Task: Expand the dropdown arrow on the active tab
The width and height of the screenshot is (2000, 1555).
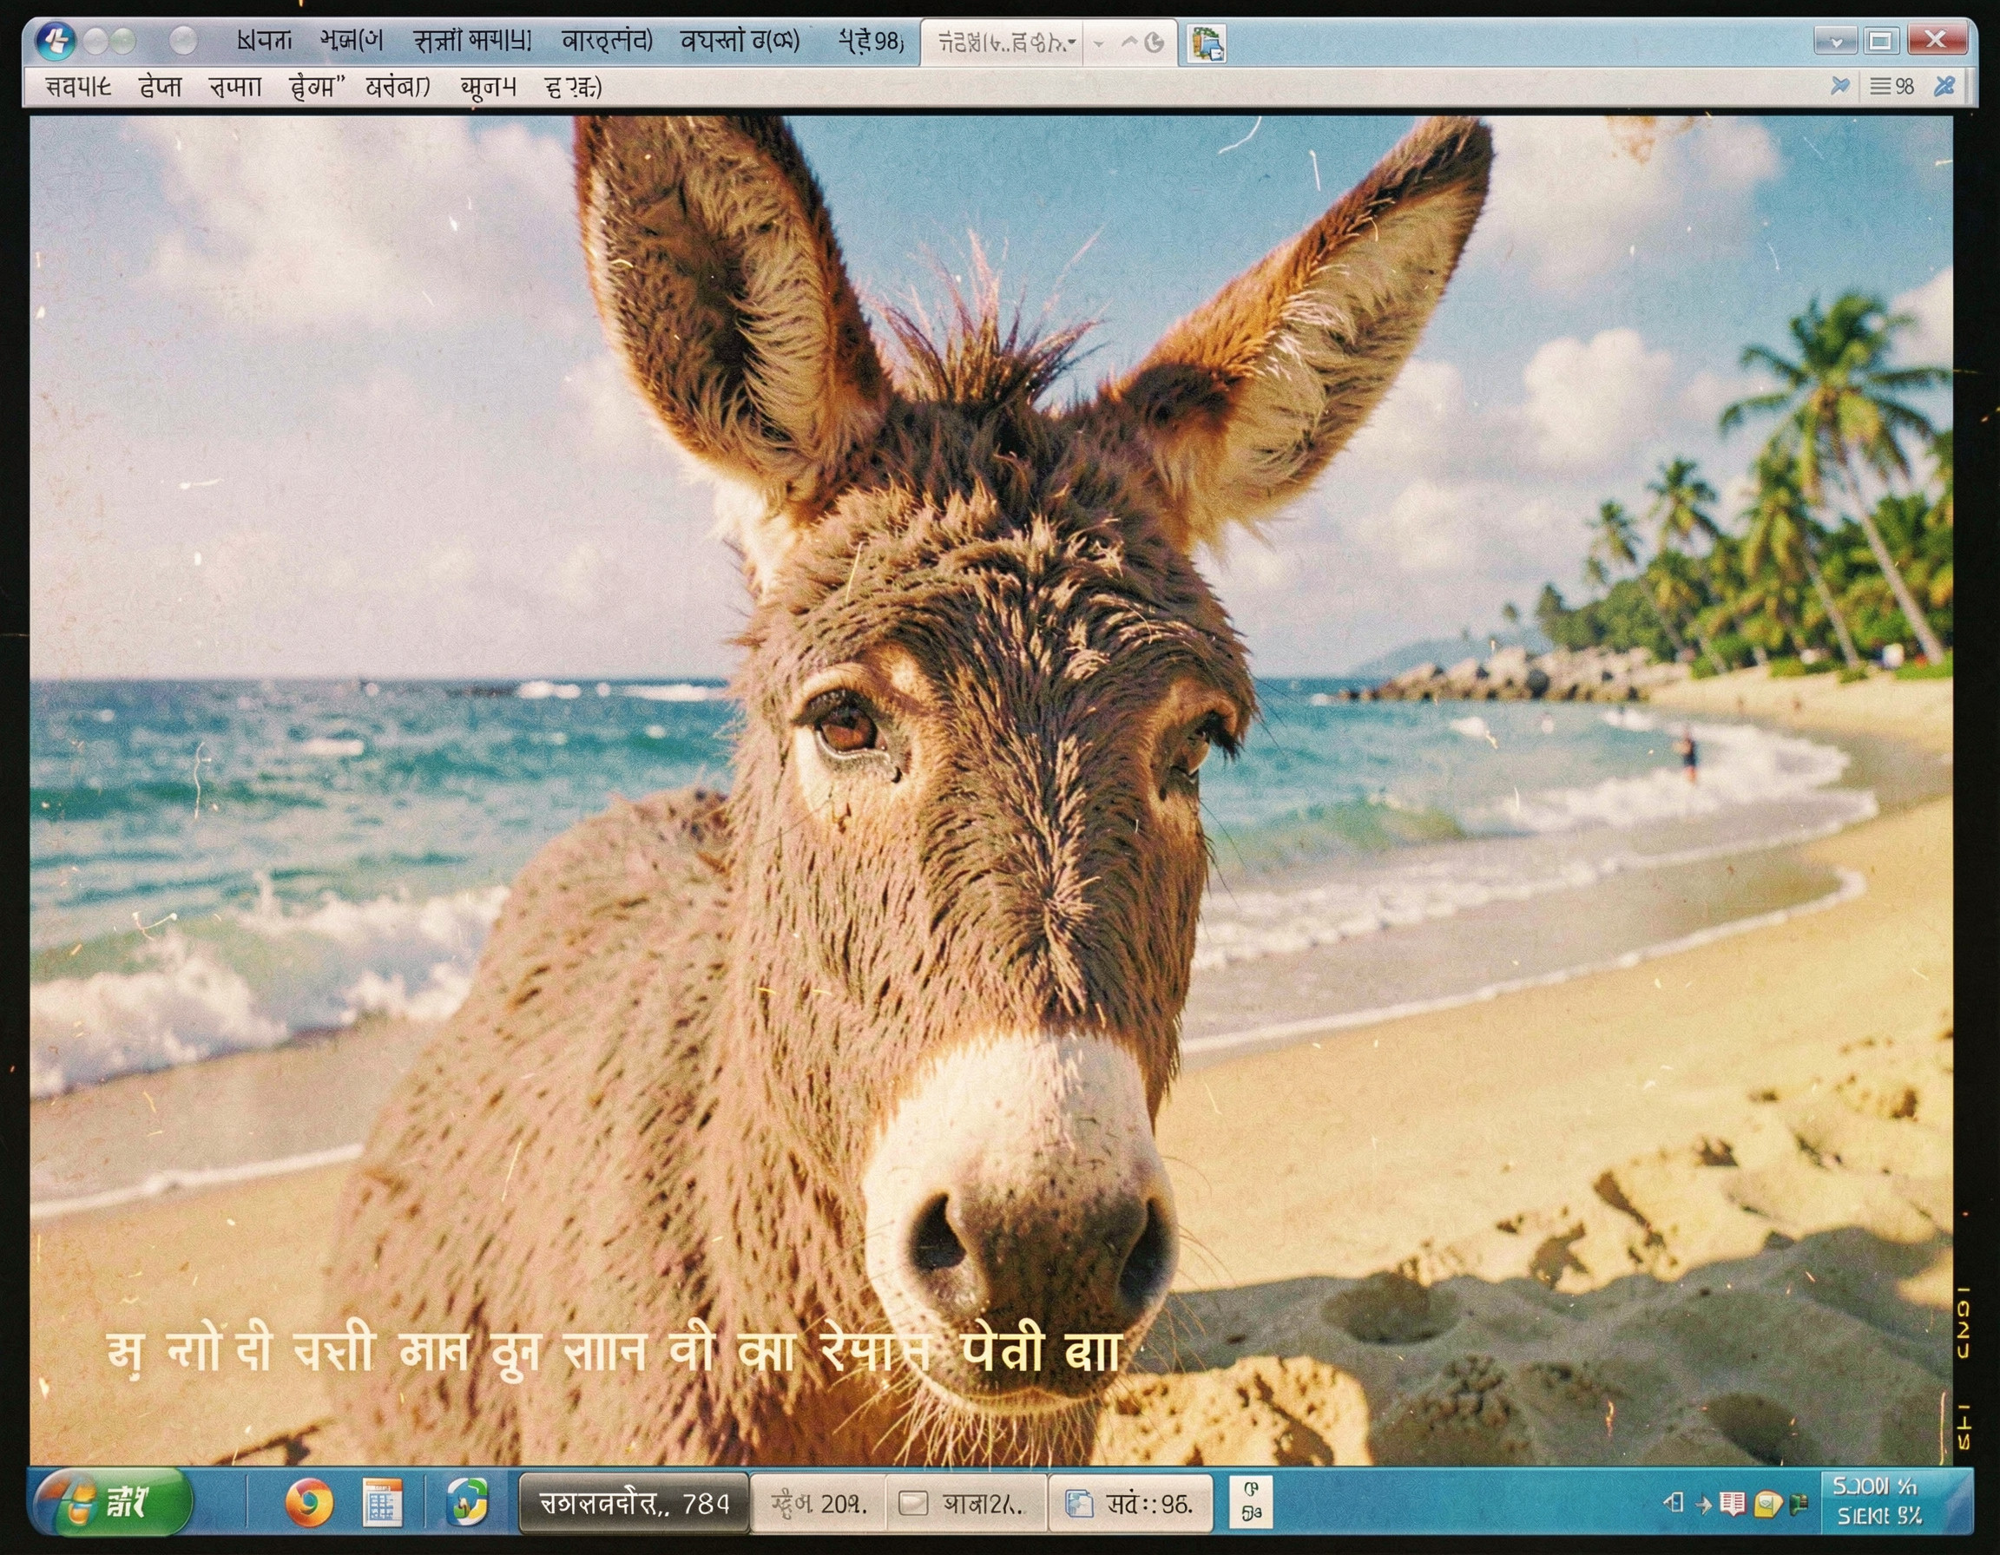Action: click(x=1072, y=43)
